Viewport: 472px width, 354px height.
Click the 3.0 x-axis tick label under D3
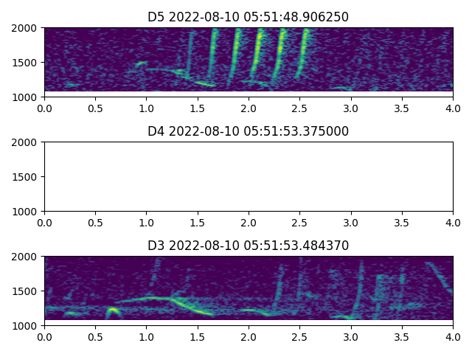[351, 337]
